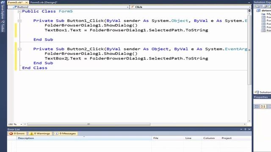The image size is (271, 152).
Task: Place cursor in TextBox1.Text code line
Action: pyautogui.click(x=126, y=30)
